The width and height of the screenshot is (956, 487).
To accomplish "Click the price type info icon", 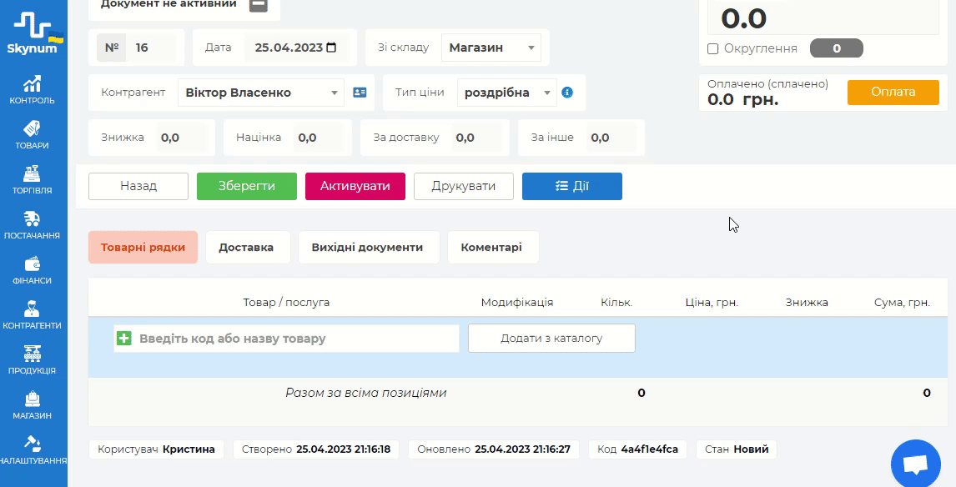I will tap(567, 93).
